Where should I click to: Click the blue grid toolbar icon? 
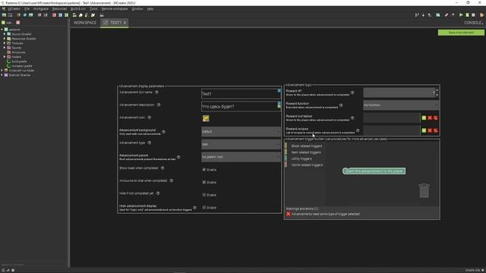click(61, 15)
